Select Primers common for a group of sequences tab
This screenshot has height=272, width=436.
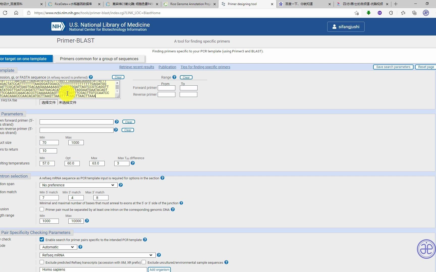point(99,59)
